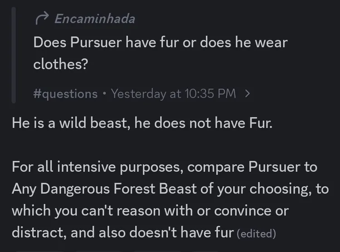Click the 'For all intensive purposes' line

click(x=165, y=167)
